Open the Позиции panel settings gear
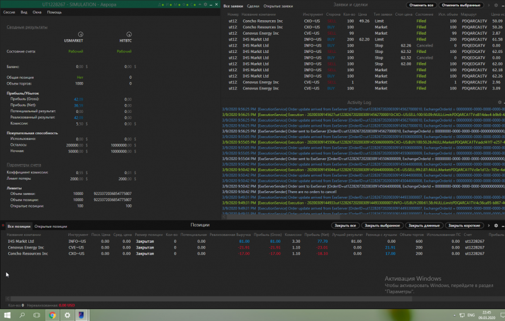The width and height of the screenshot is (505, 321). click(x=496, y=226)
